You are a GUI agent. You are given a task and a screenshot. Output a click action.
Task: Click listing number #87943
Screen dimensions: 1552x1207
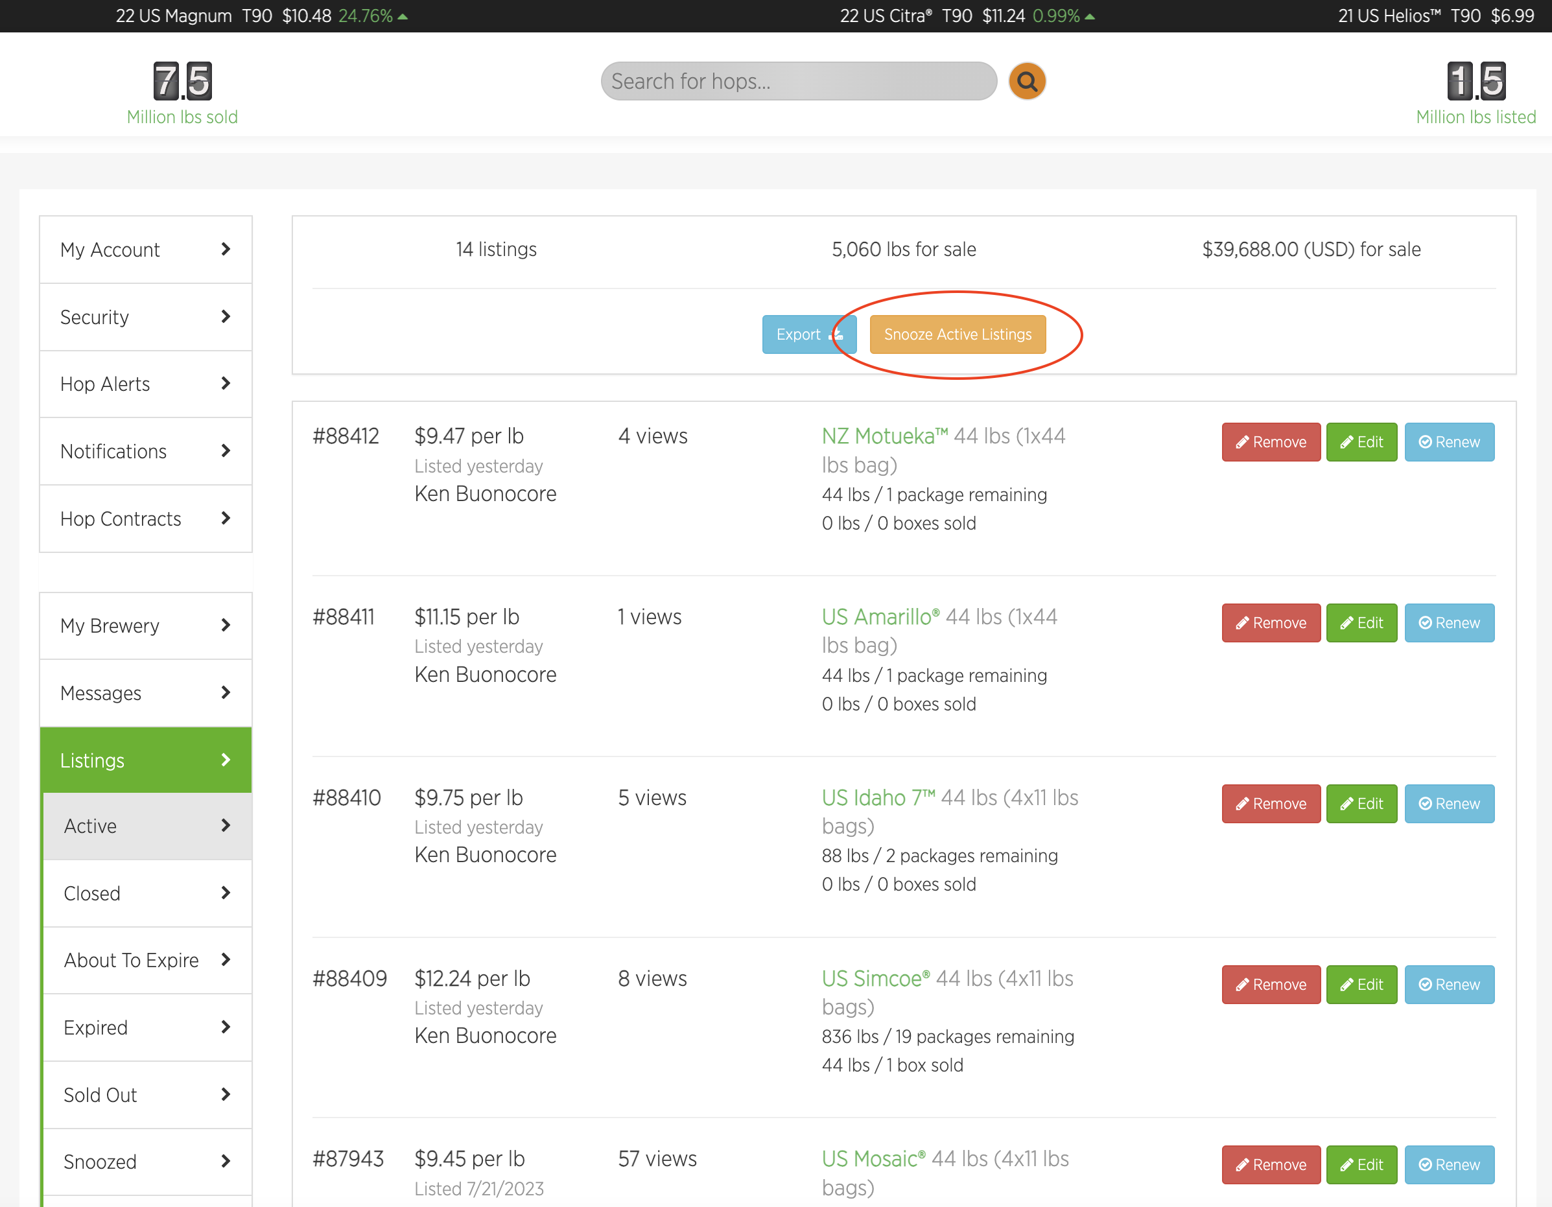pos(348,1158)
